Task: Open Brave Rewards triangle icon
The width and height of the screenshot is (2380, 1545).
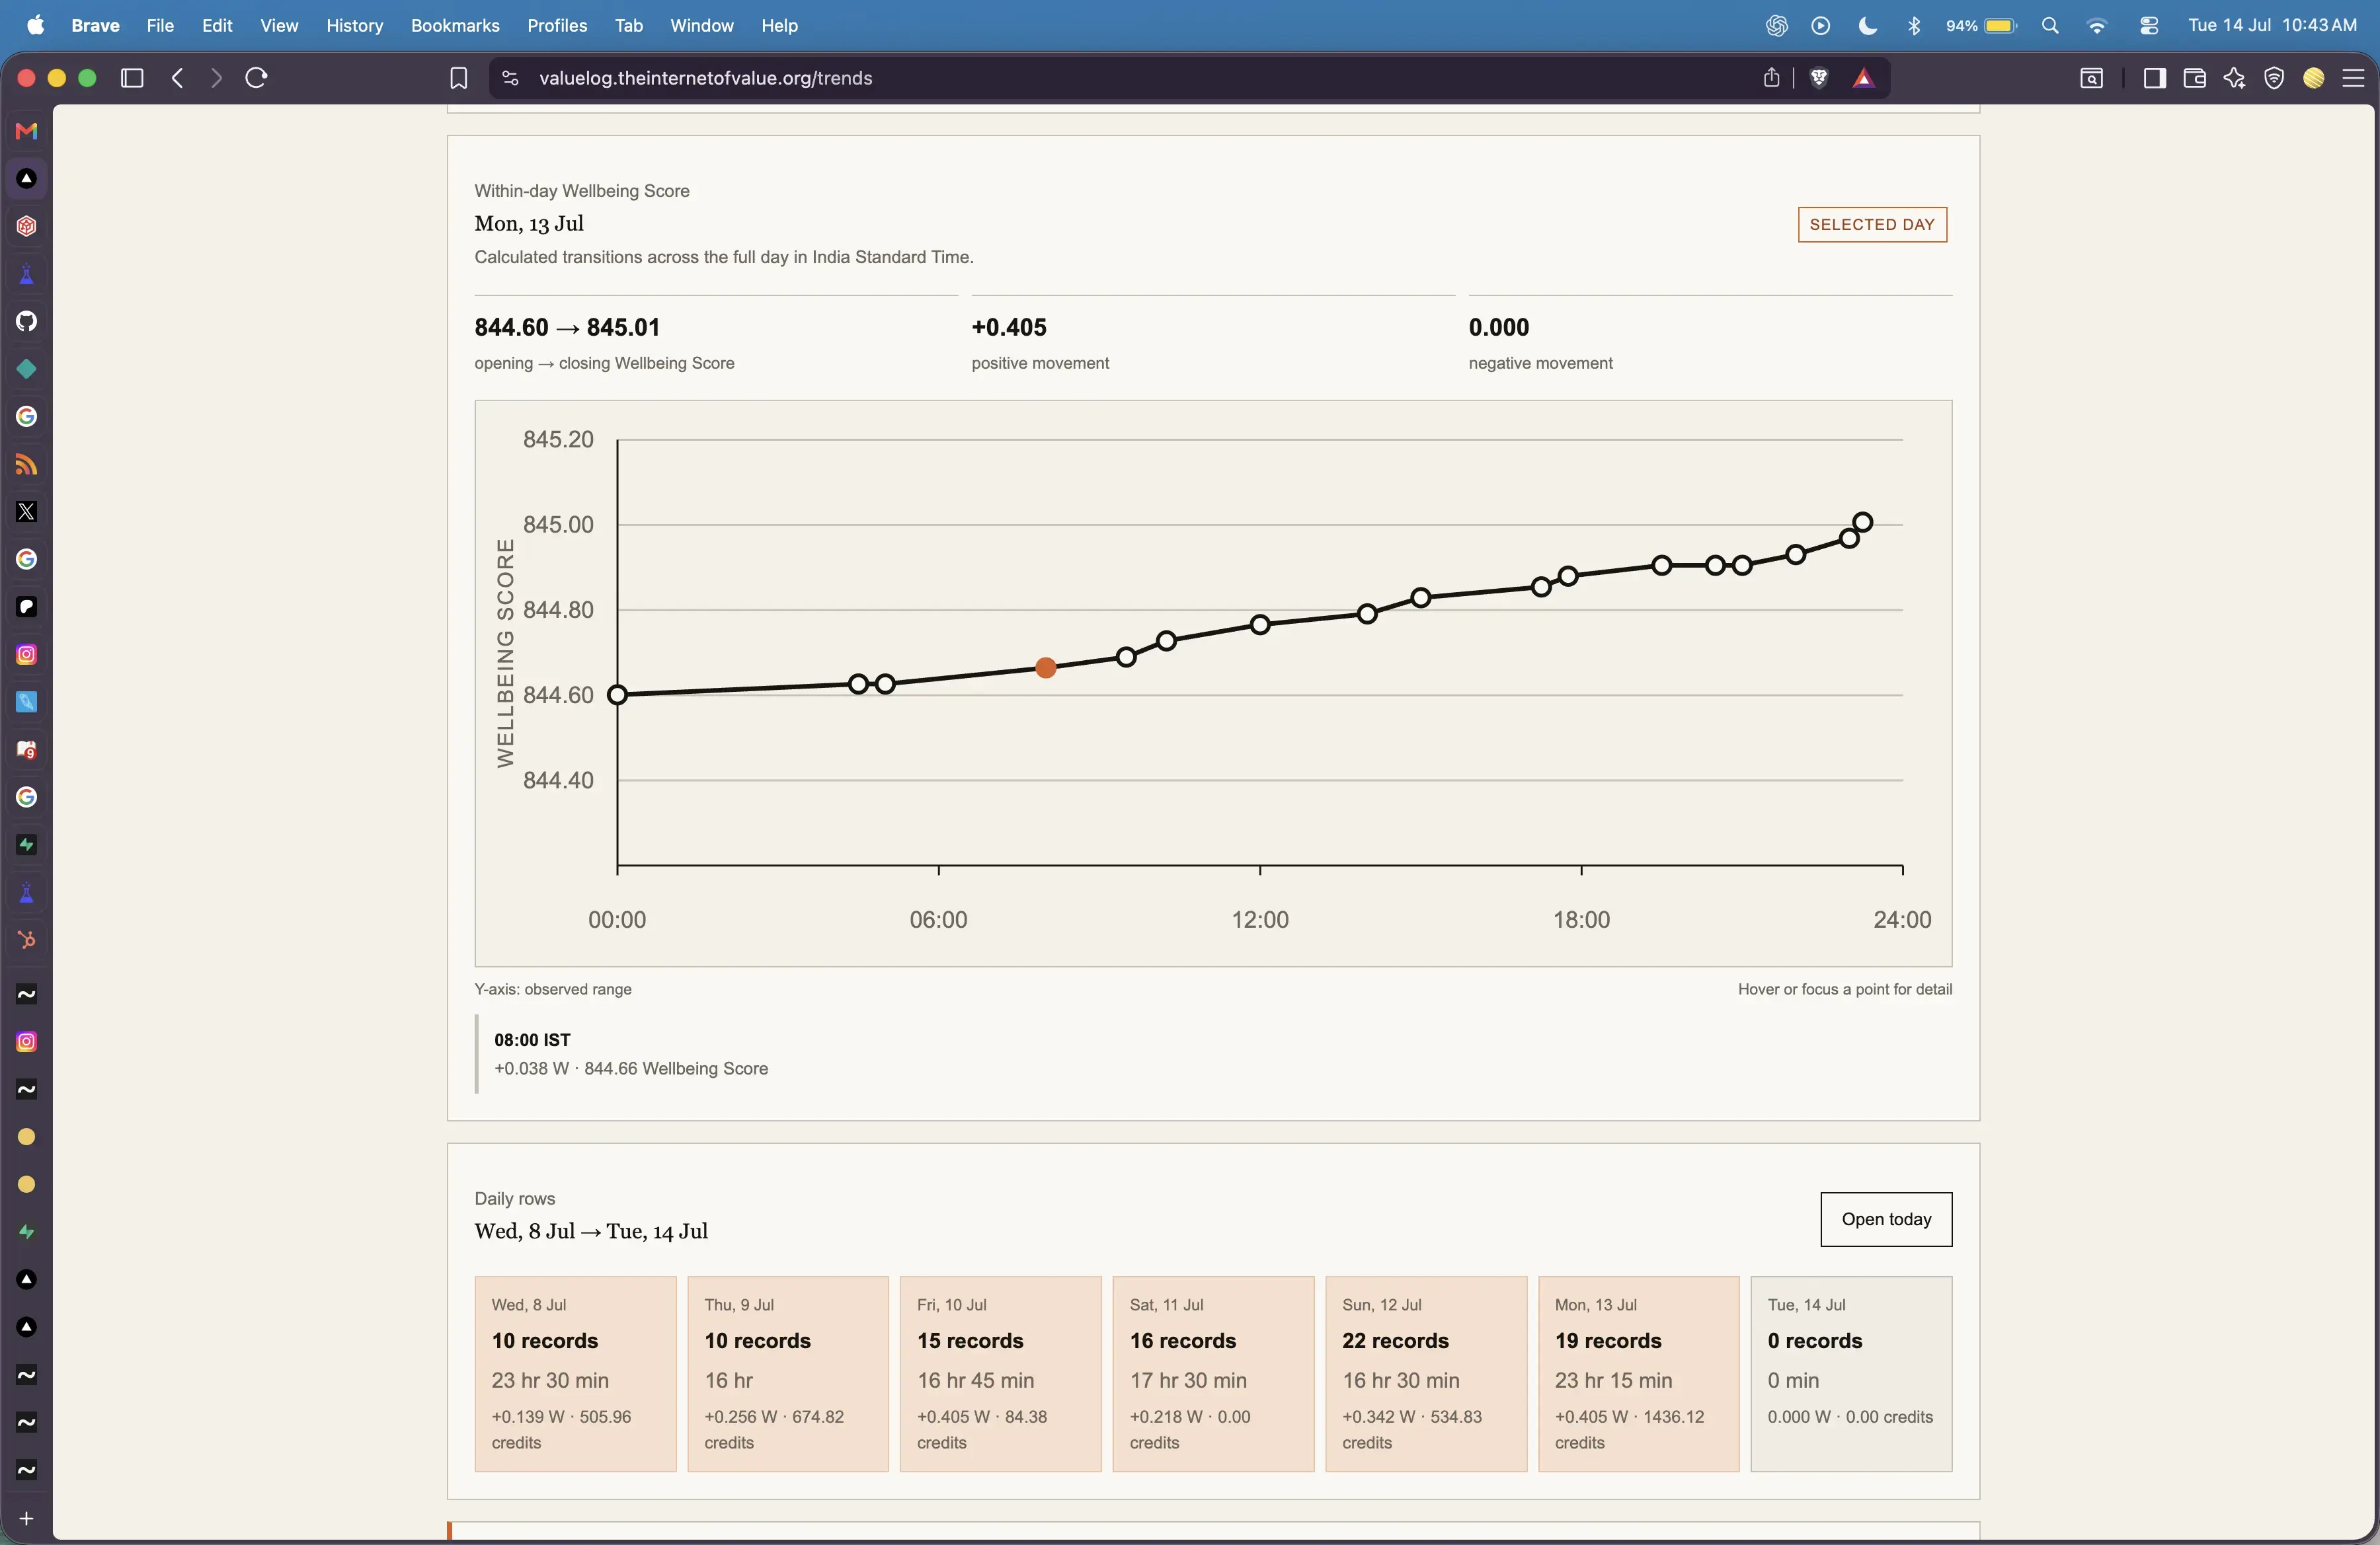Action: [x=1864, y=78]
